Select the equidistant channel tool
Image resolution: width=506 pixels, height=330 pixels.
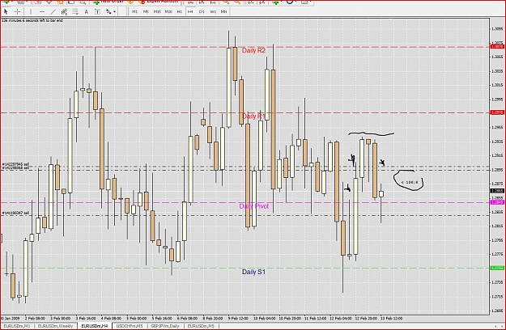point(64,11)
